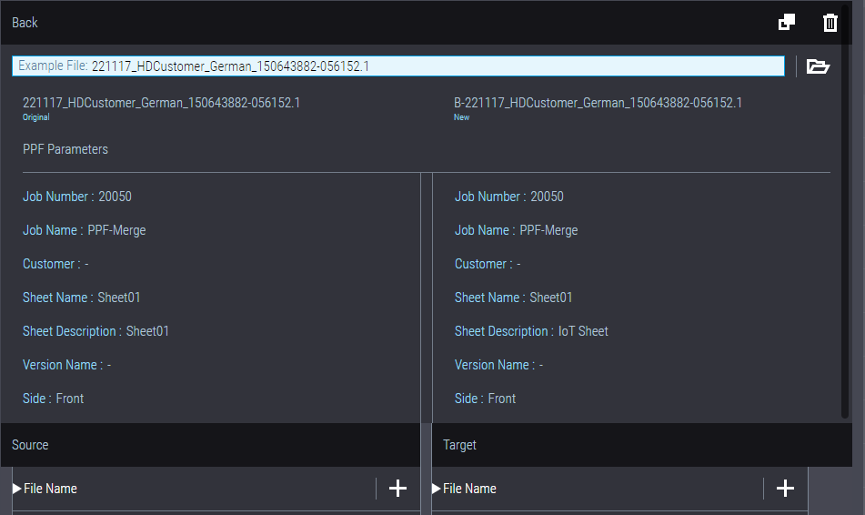Expand the Source File Name row triangle

coord(17,489)
